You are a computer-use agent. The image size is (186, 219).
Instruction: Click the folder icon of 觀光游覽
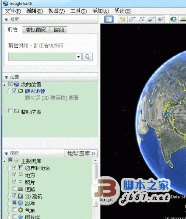click(21, 91)
